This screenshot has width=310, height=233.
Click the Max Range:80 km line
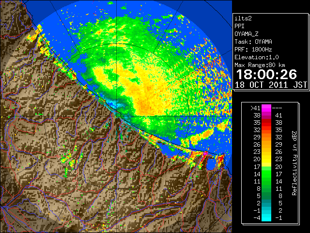pos(260,65)
